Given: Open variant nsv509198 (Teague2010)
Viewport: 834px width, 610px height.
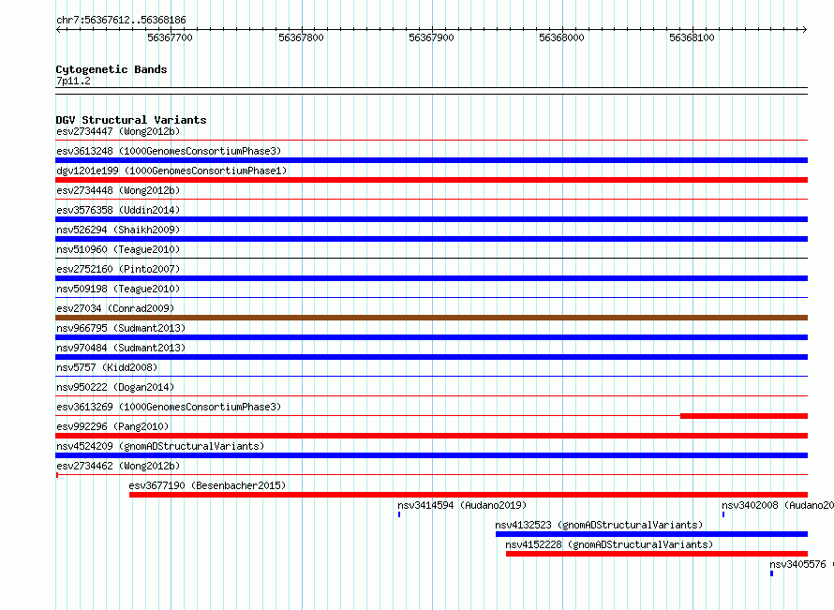Looking at the screenshot, I should click(118, 289).
